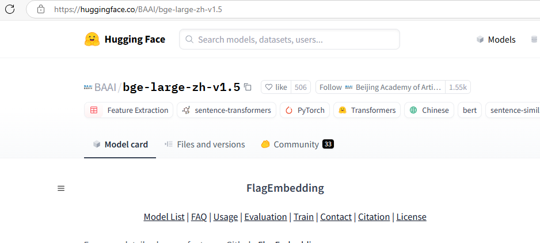Click the bert tag
540x243 pixels.
point(470,111)
